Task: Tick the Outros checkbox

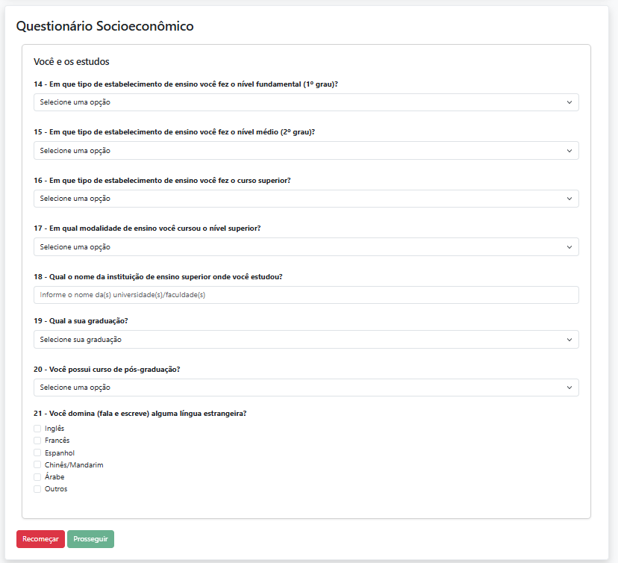Action: click(x=37, y=489)
